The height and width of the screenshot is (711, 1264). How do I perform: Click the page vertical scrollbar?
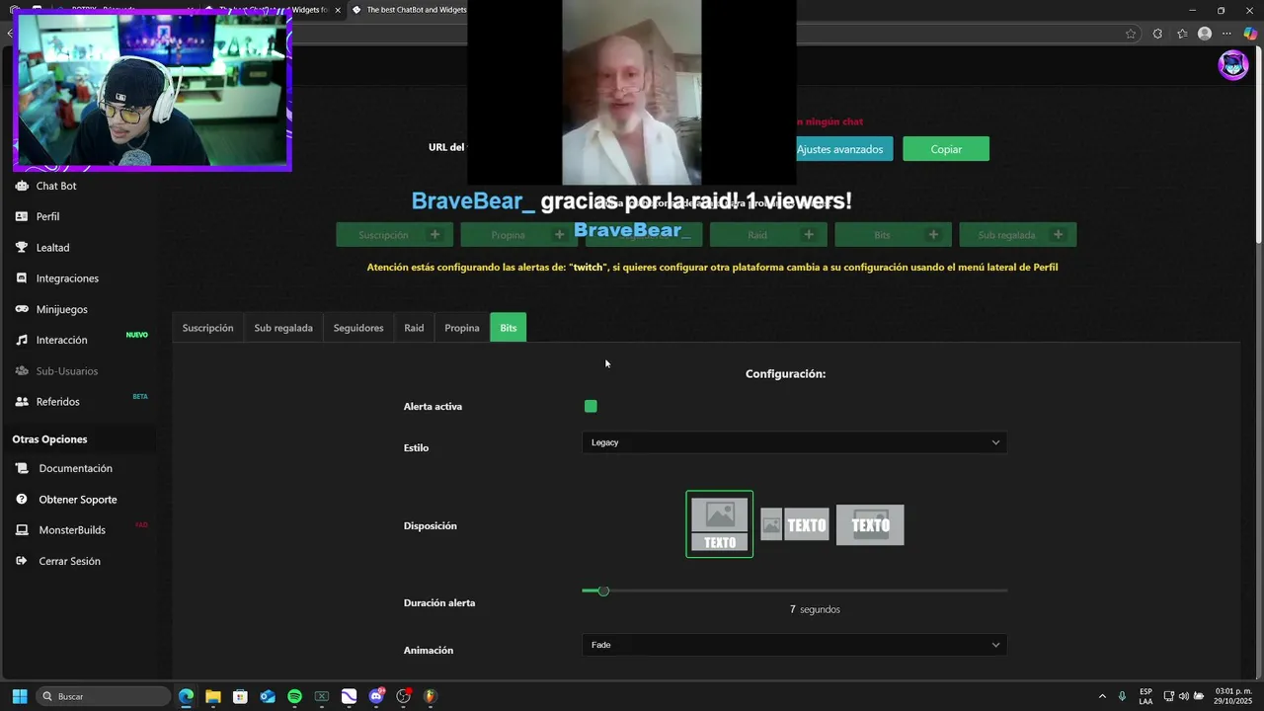click(1258, 143)
